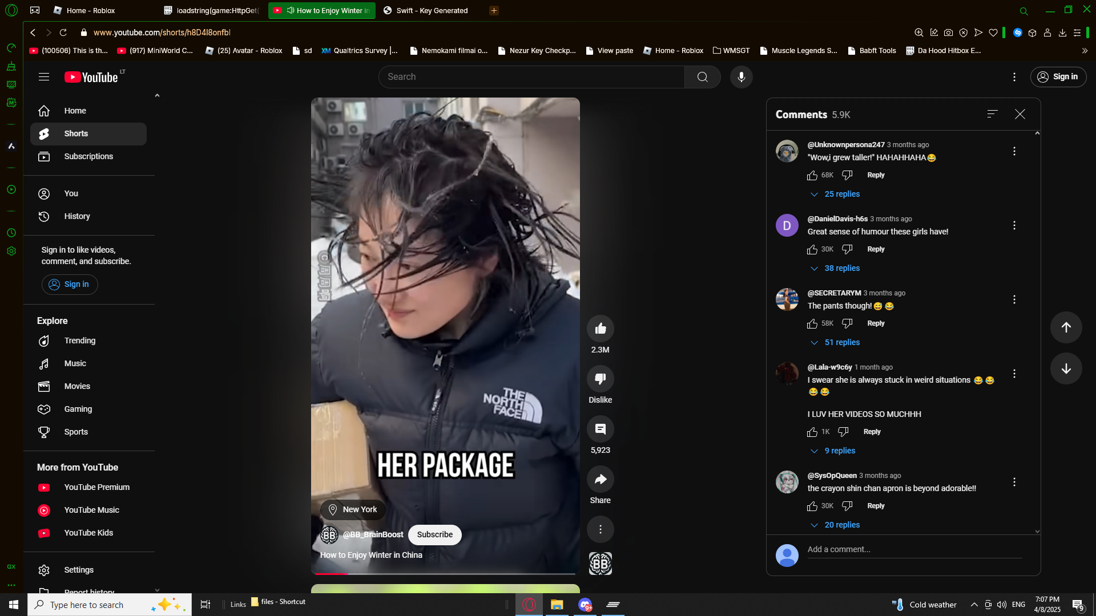Seek using the short's red progress bar

[x=445, y=573]
